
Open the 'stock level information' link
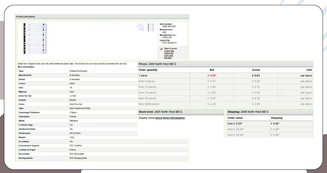coord(170,118)
